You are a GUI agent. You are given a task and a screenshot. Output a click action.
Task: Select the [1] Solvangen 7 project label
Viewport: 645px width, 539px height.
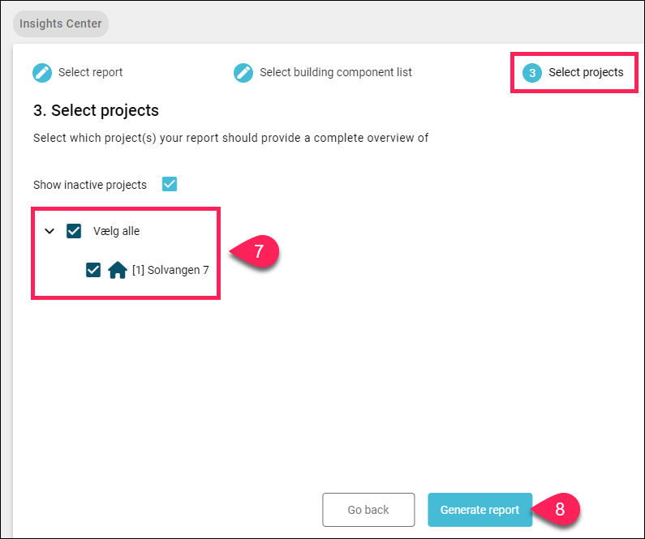click(170, 270)
